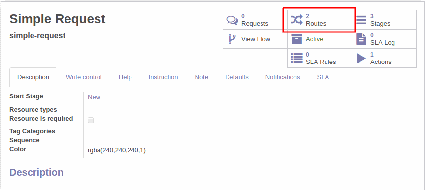Open the Defaults tab

236,77
